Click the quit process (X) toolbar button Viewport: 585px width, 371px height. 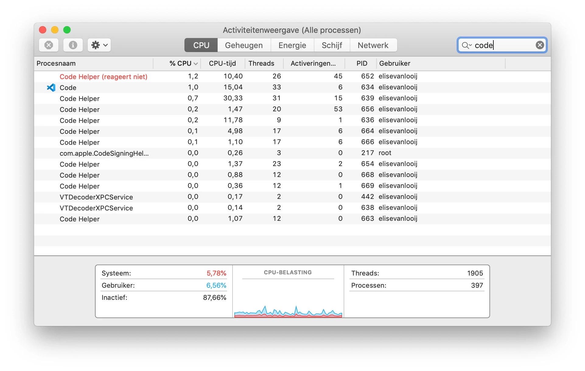(49, 45)
